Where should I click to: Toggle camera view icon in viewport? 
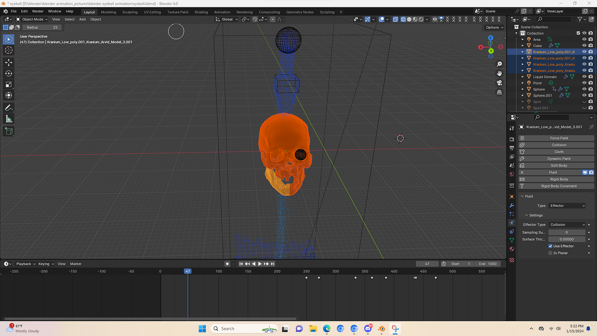[x=499, y=83]
